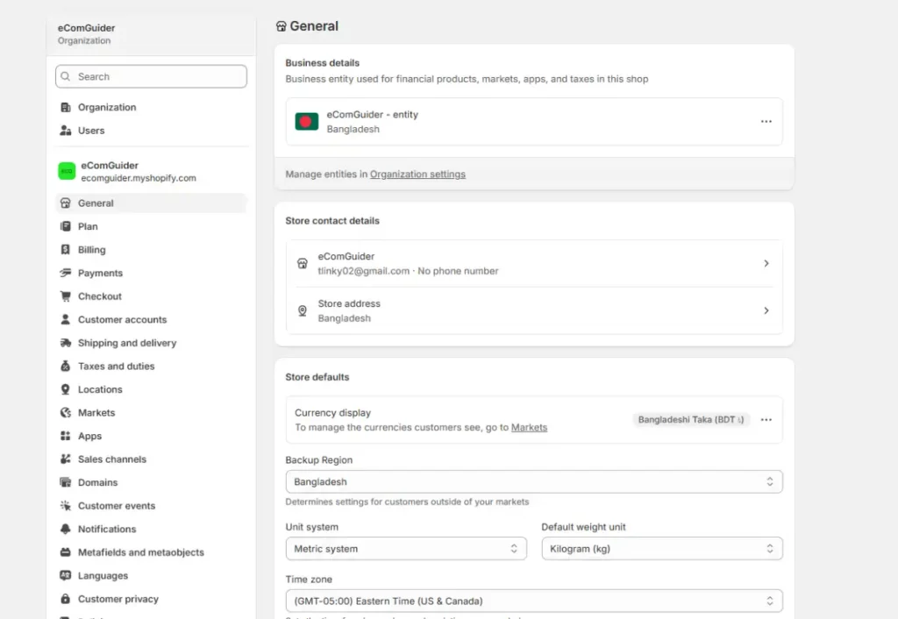Click the Billing receipt icon
Image resolution: width=898 pixels, height=619 pixels.
(x=65, y=250)
